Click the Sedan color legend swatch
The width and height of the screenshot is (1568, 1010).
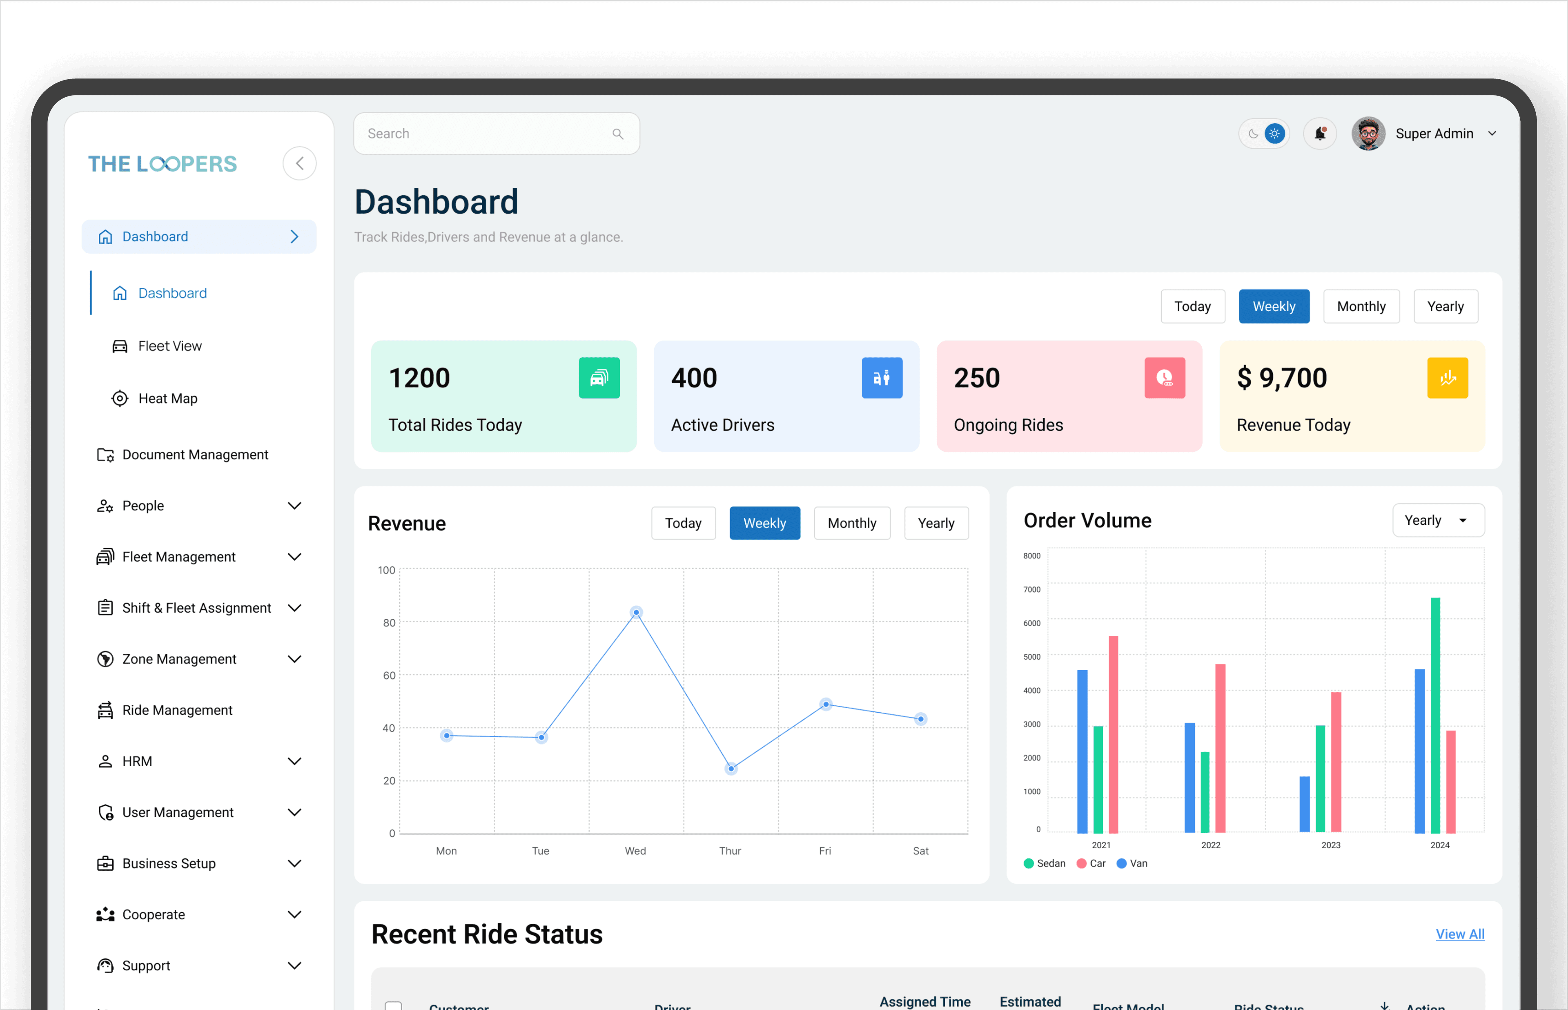tap(1029, 863)
